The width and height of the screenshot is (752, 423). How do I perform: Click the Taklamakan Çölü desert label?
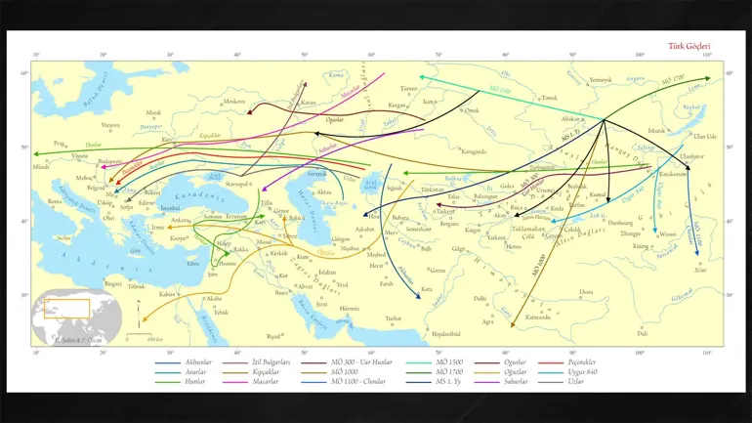pos(529,233)
